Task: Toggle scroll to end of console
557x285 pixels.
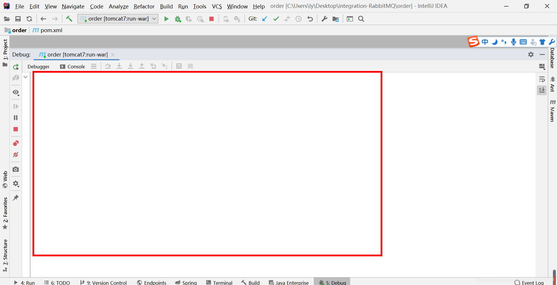Action: point(542,90)
